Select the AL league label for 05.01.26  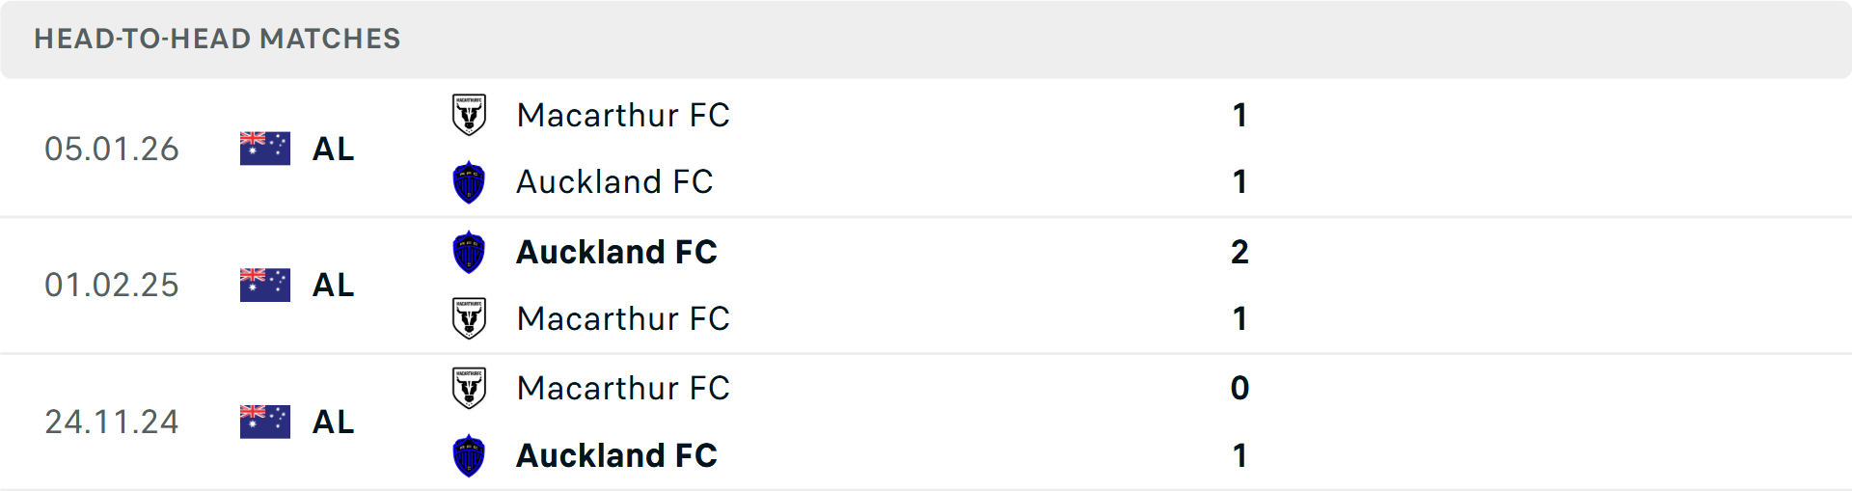[334, 149]
